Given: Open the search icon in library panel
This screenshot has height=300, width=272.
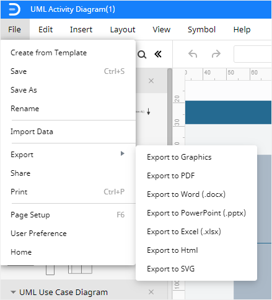Looking at the screenshot, I should [x=142, y=55].
